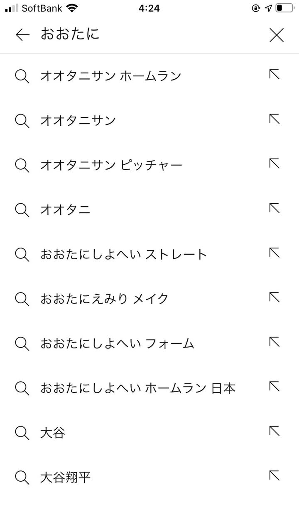299x531 pixels.
Task: Tap magnifier icon next to おおたにしよへい フォーム
Action: [x=22, y=344]
